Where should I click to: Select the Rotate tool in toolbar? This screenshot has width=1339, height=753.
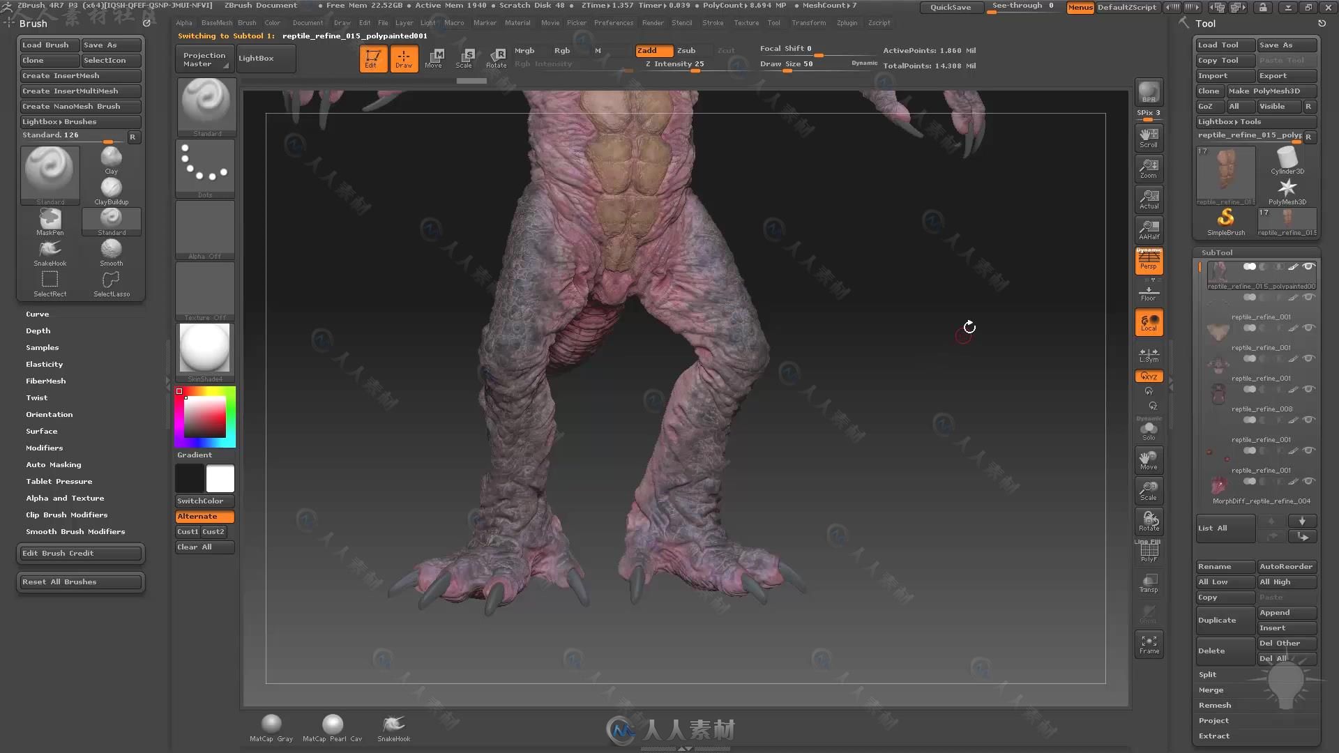497,58
